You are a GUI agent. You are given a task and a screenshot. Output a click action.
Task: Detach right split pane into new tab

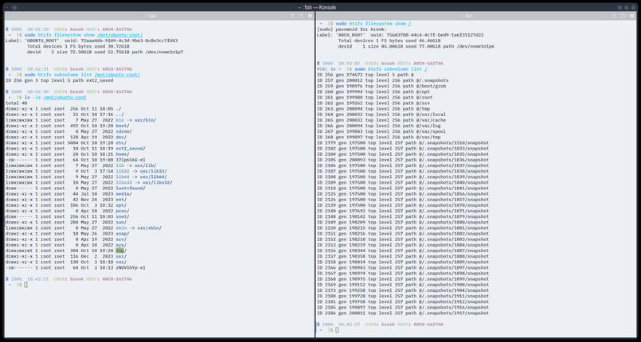614,16
